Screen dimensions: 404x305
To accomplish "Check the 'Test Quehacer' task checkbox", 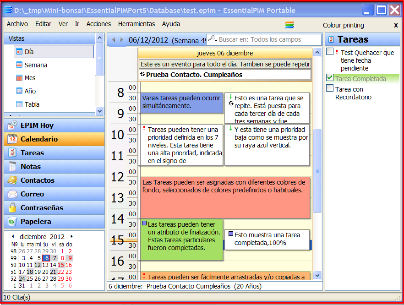I will (x=330, y=52).
